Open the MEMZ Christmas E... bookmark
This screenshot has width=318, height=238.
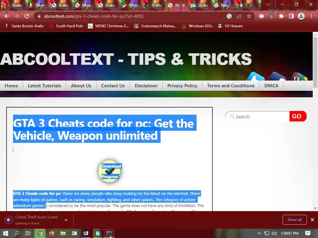point(108,26)
